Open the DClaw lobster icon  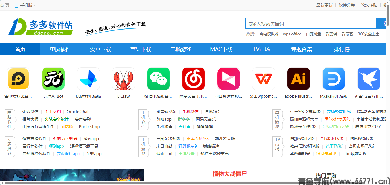pos(123,79)
